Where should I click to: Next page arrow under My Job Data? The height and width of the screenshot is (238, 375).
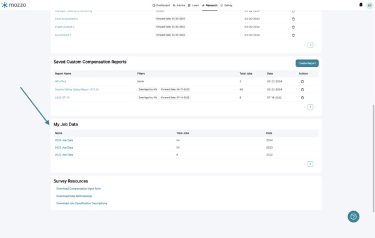tap(316, 164)
